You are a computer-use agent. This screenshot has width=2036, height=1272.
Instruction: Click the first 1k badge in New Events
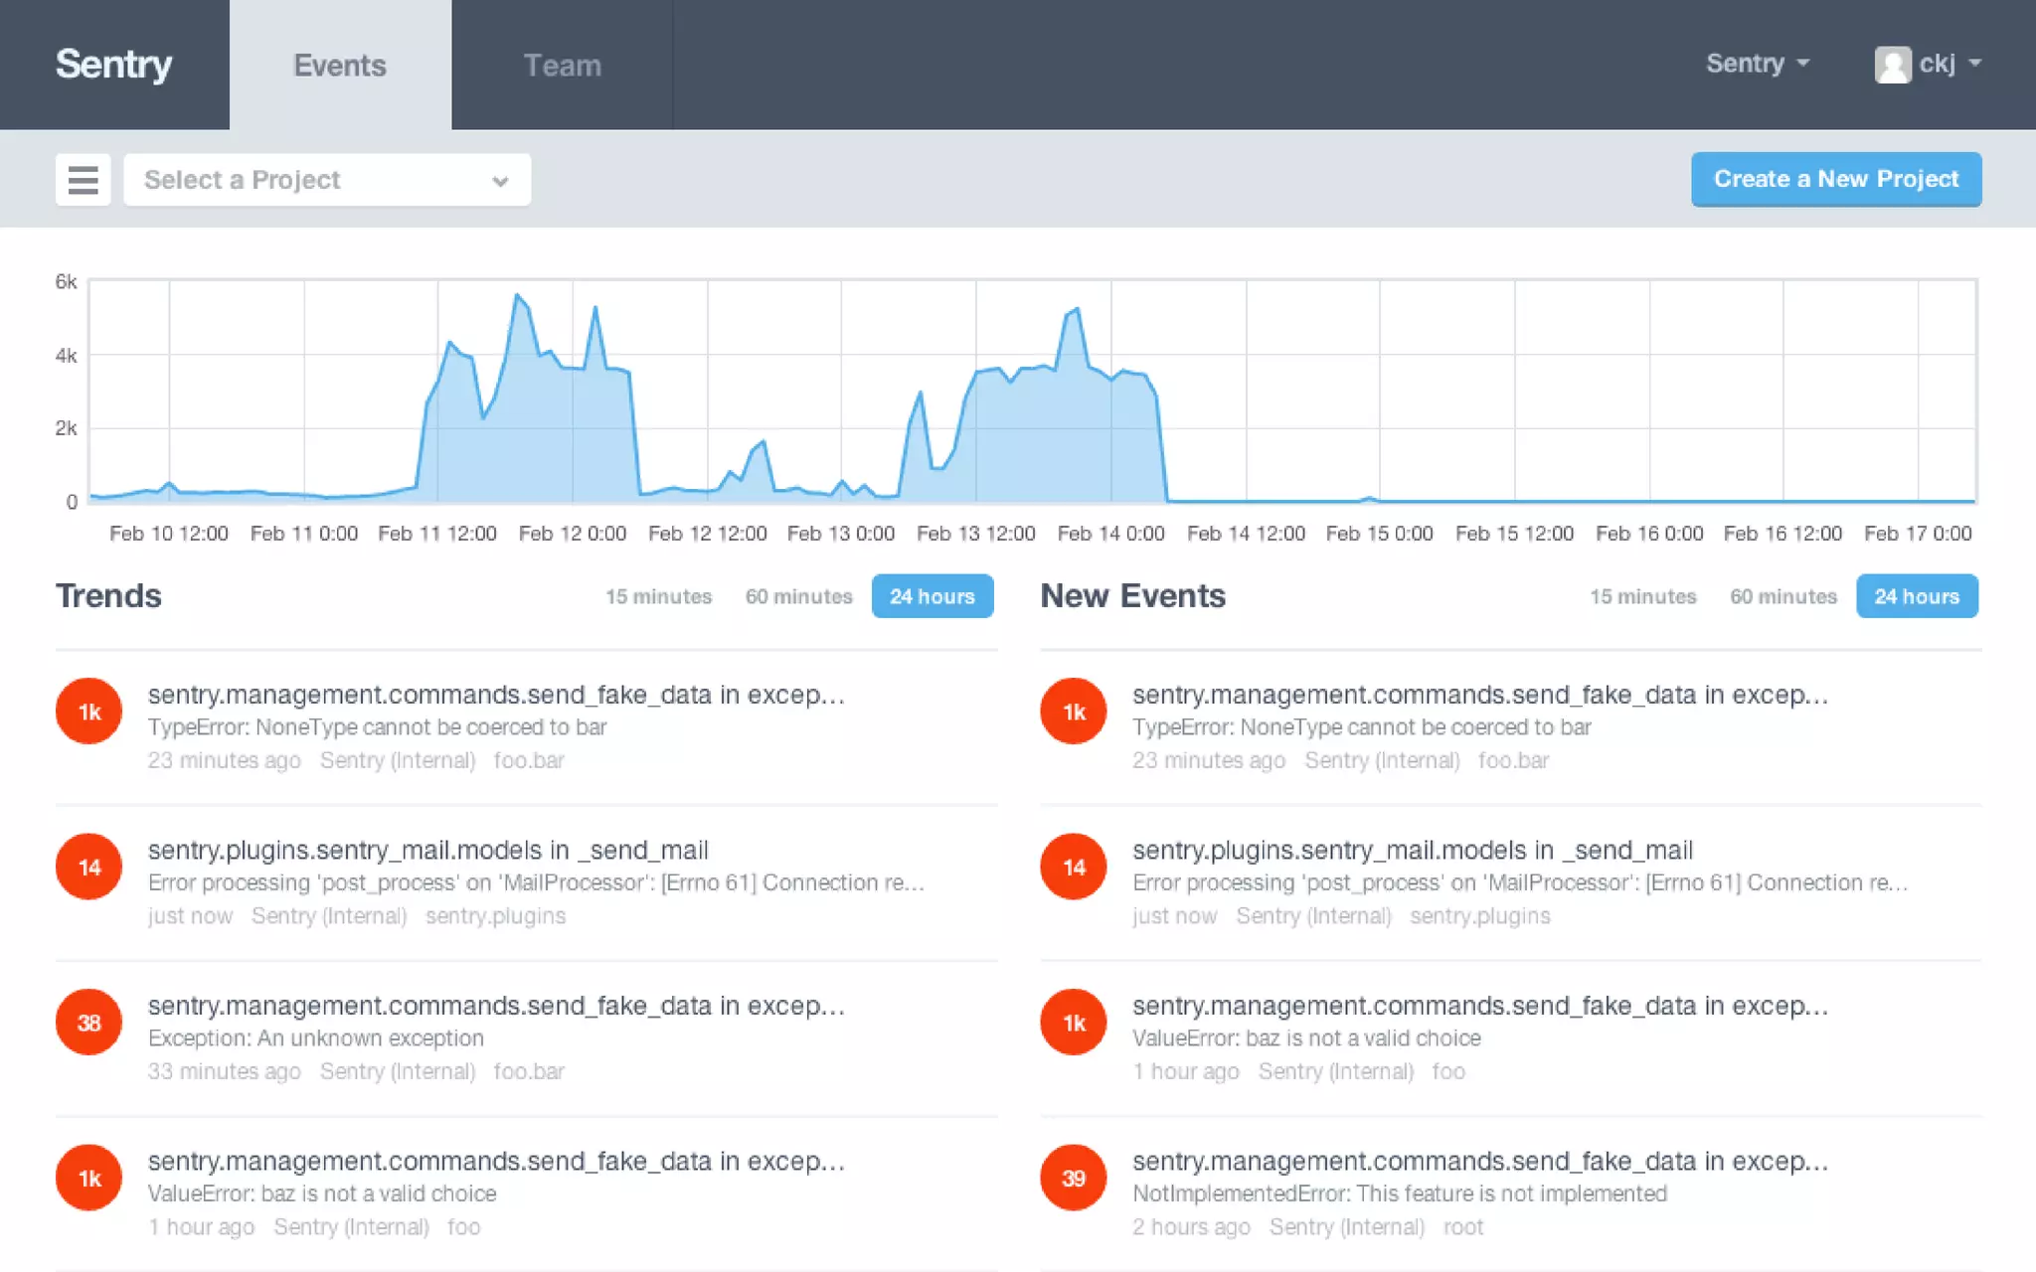pos(1073,712)
